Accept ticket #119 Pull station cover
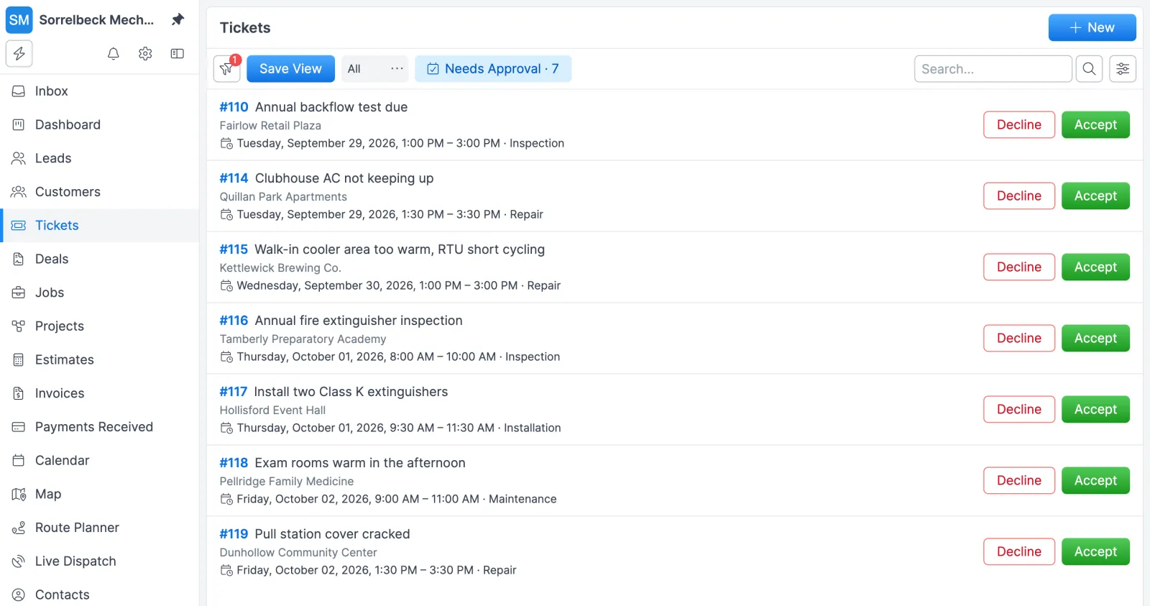Screen dimensions: 1150x606 1095,552
